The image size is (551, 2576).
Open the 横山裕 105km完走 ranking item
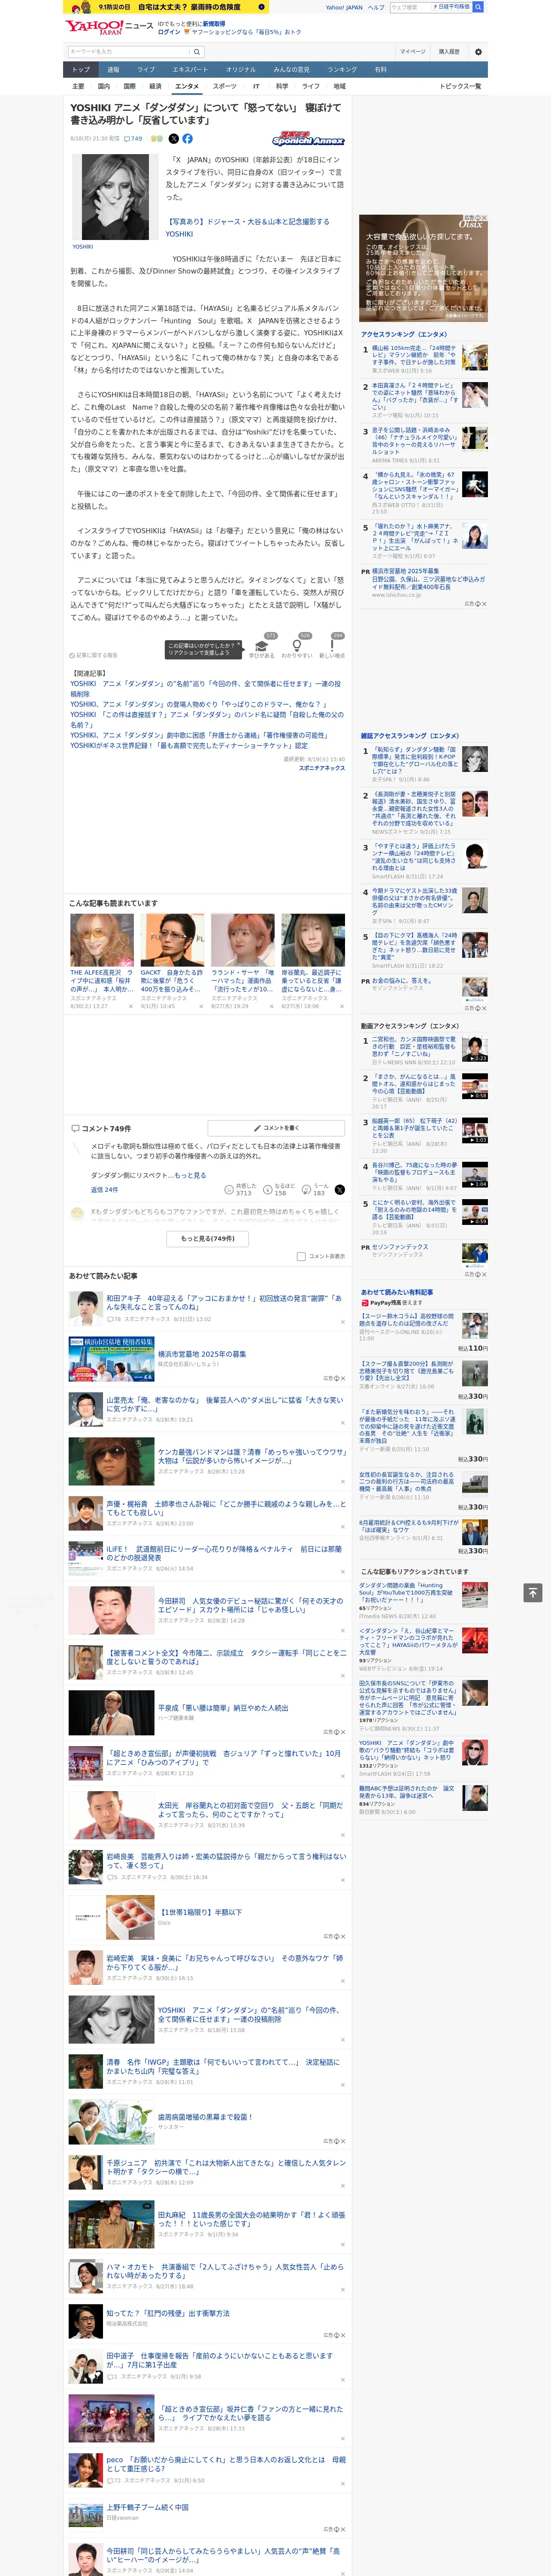[414, 356]
